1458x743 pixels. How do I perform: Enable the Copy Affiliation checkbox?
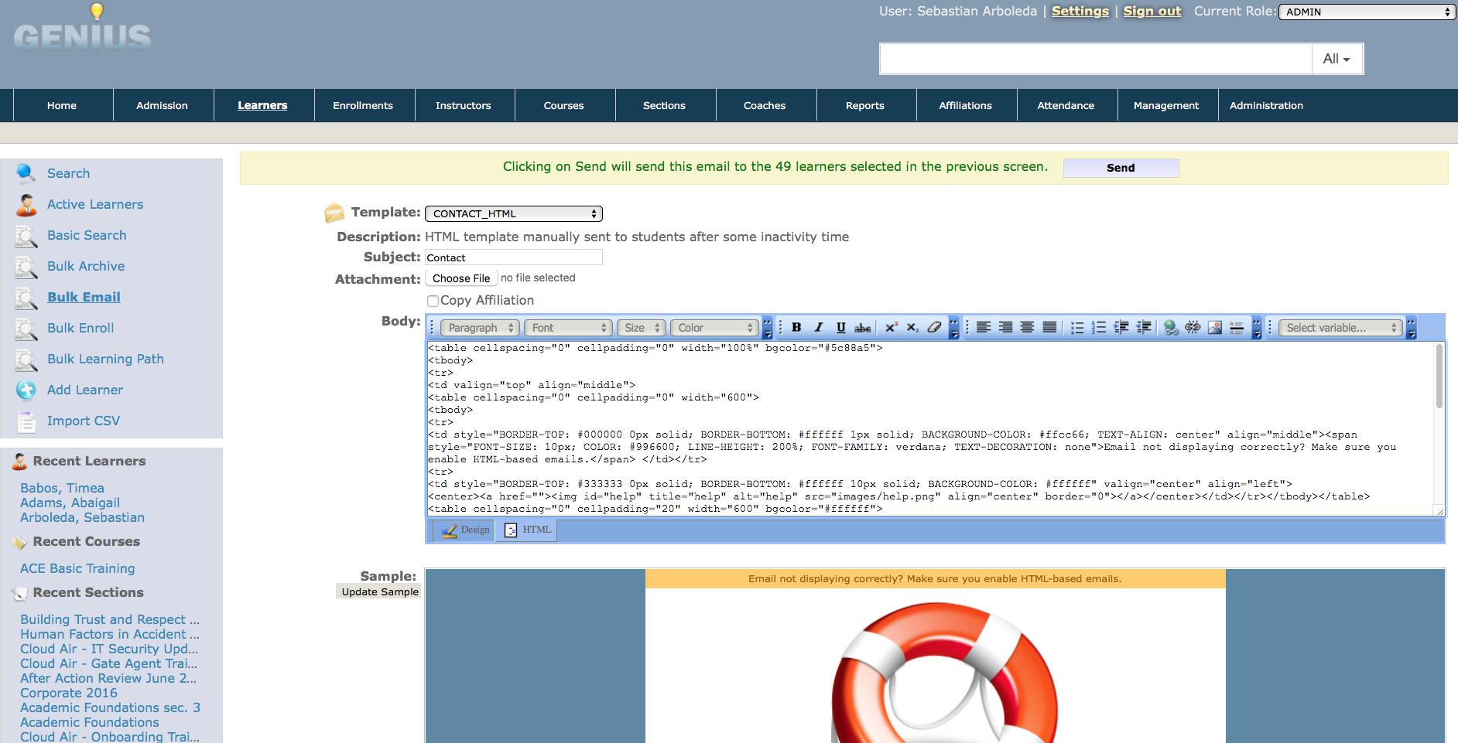tap(433, 301)
